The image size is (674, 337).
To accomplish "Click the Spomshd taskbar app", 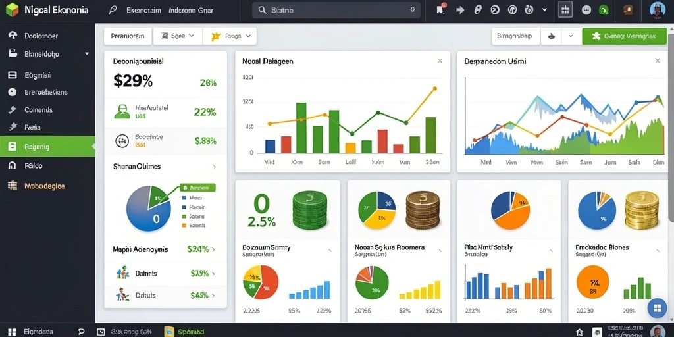I will coord(185,332).
